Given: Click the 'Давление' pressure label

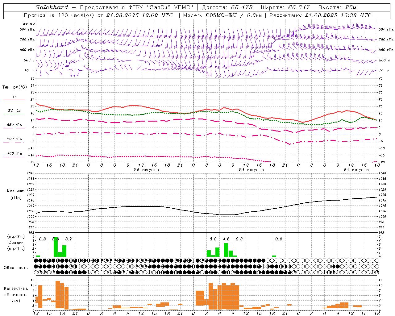Looking at the screenshot, I should [16, 191].
